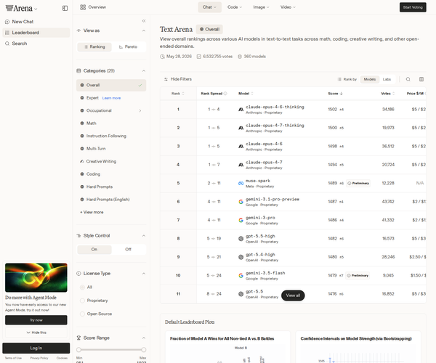Click the Score sort arrow in header
This screenshot has width=436, height=363.
tap(342, 94)
